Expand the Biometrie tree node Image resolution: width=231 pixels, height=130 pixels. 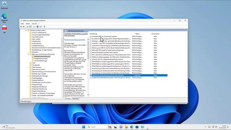(28, 52)
